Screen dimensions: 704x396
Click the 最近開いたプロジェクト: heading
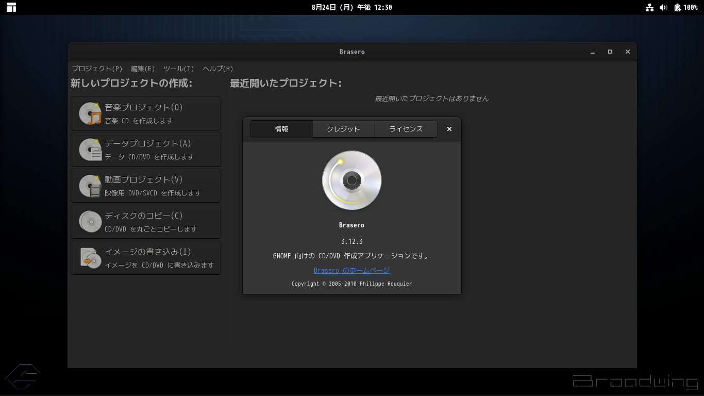click(286, 83)
